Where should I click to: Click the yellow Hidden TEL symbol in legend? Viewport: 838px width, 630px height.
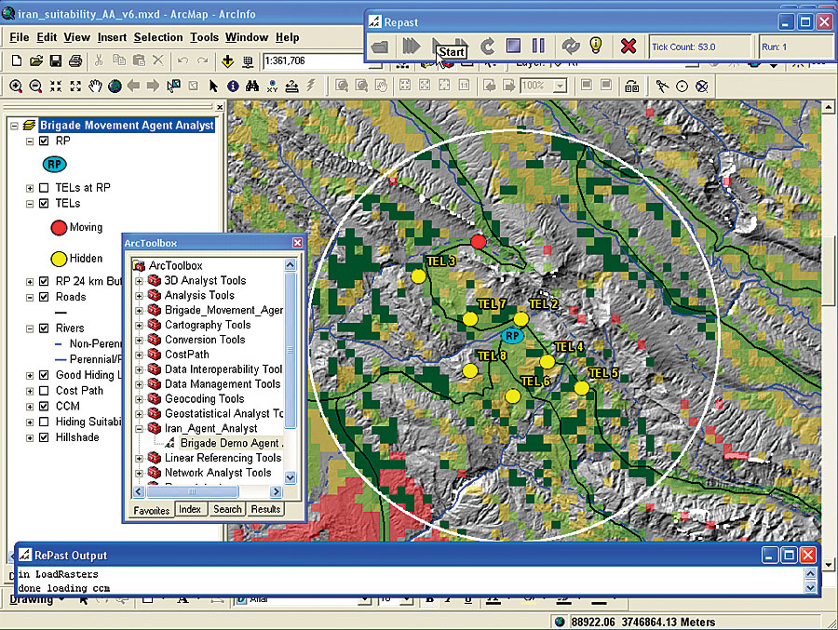pyautogui.click(x=59, y=259)
